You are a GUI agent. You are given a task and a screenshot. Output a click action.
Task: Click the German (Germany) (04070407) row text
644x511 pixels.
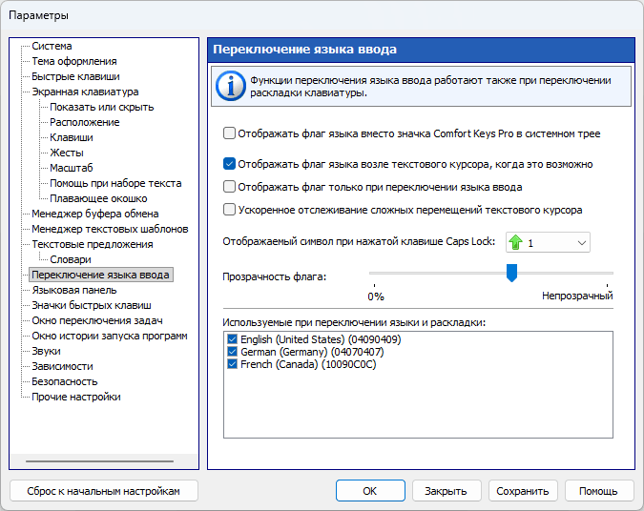tap(312, 352)
